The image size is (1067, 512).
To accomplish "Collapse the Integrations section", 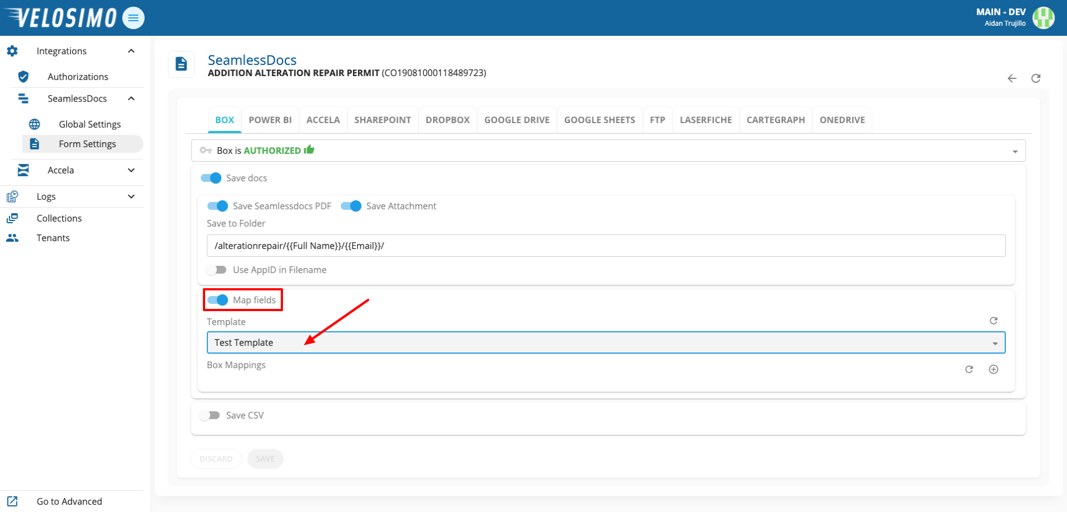I will point(131,51).
